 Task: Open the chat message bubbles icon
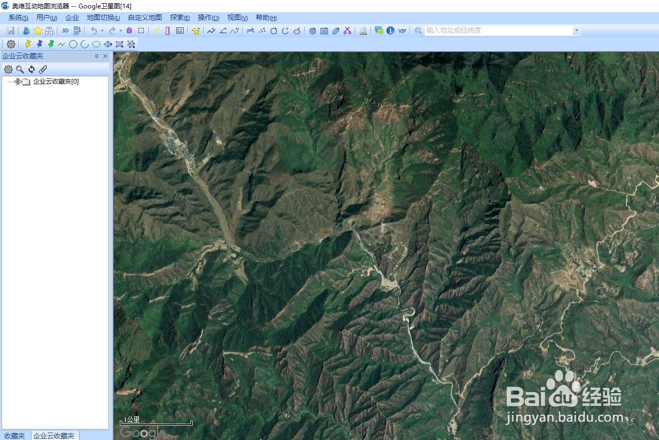point(378,31)
